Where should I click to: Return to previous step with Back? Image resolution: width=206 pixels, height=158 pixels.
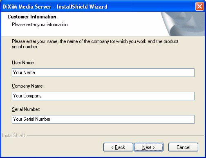(118, 147)
